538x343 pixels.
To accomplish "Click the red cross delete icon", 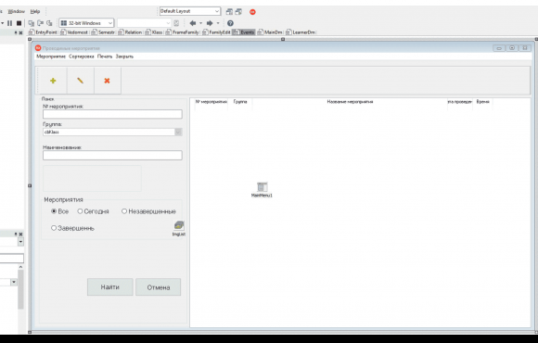I will tap(107, 81).
